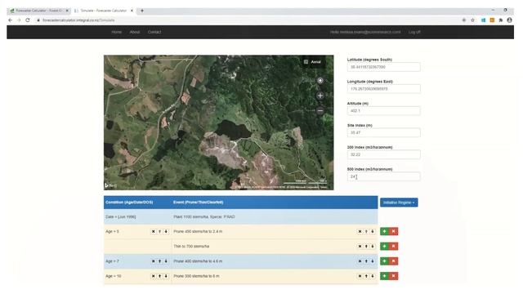Delete the Age = 5 condition
The image size is (523, 294).
pos(153,231)
